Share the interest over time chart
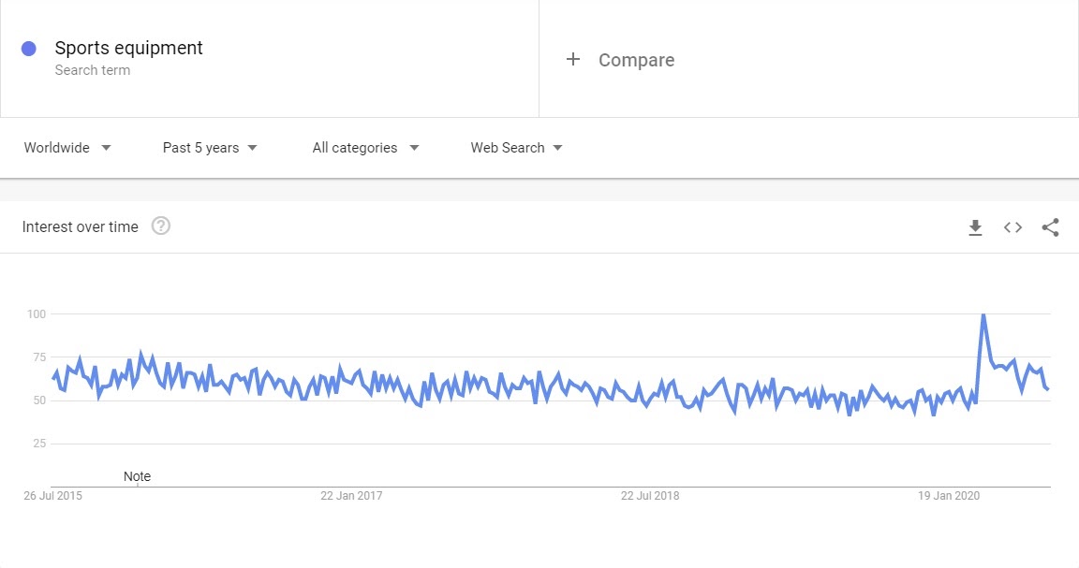1079x568 pixels. [x=1050, y=227]
